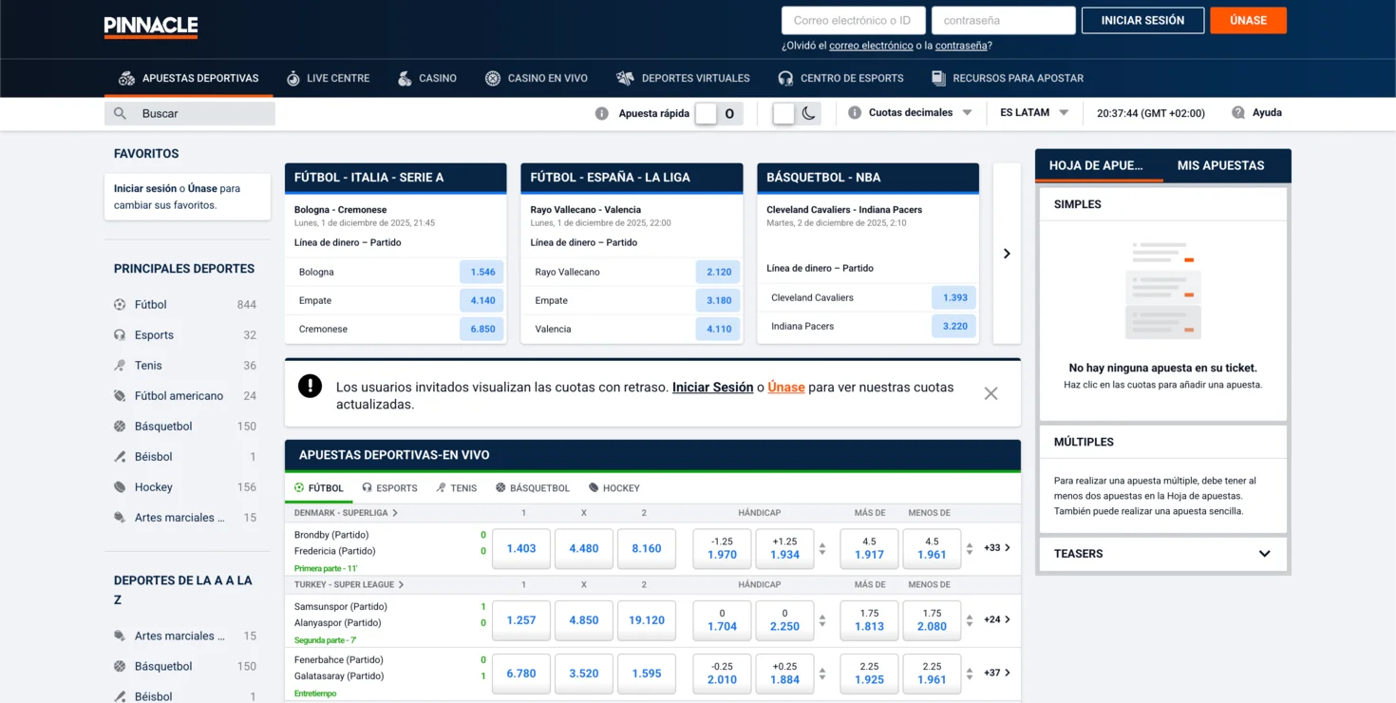Open Ayuda via the question mark icon

[x=1238, y=112]
